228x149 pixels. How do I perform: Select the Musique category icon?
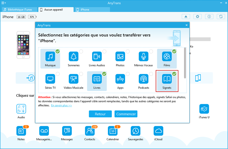point(50,56)
